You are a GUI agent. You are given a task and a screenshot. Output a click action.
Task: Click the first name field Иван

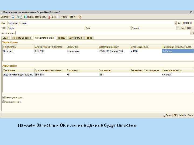(x=108, y=28)
